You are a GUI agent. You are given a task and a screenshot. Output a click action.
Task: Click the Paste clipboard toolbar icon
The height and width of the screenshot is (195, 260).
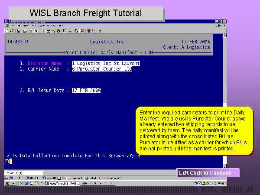click(42, 31)
